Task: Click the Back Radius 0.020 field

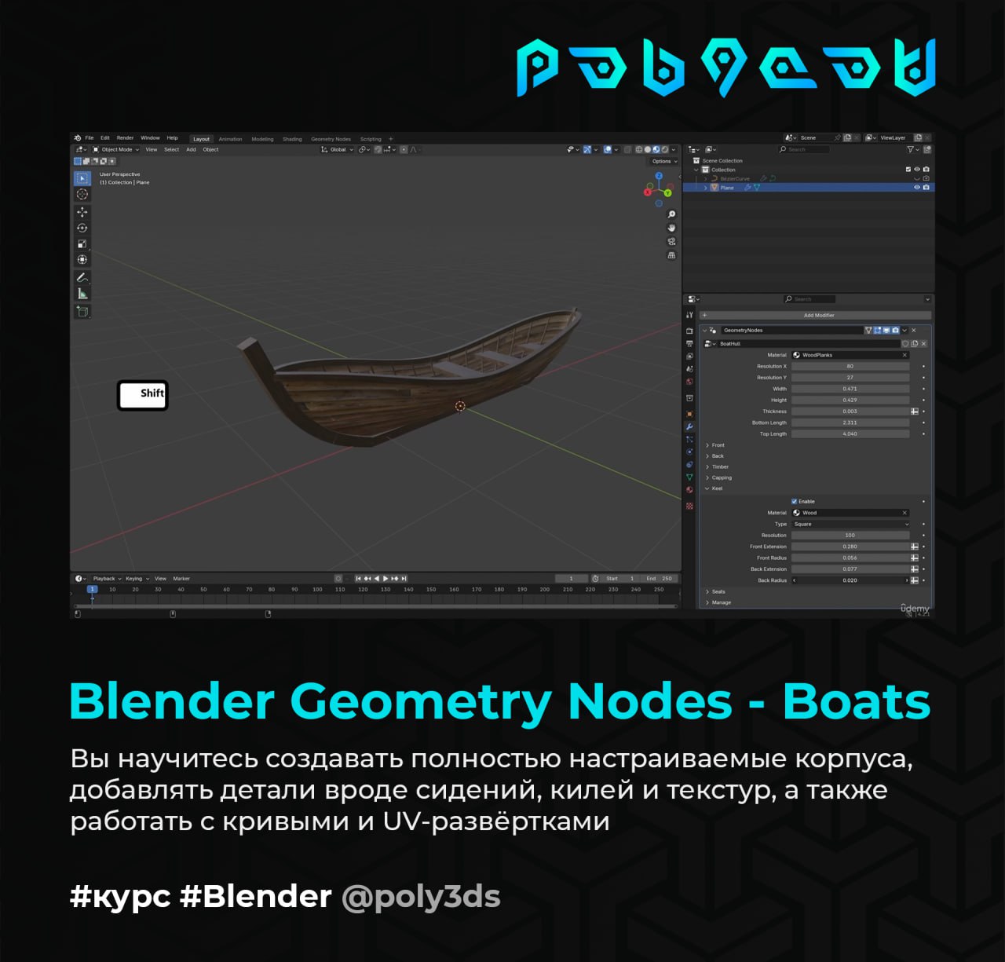Action: [850, 580]
